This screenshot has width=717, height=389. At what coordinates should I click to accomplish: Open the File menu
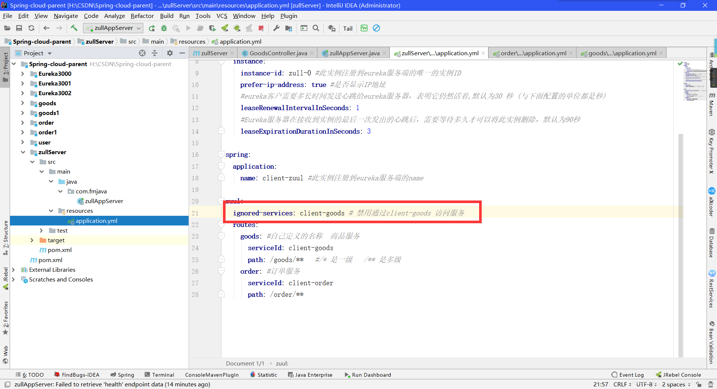point(7,16)
